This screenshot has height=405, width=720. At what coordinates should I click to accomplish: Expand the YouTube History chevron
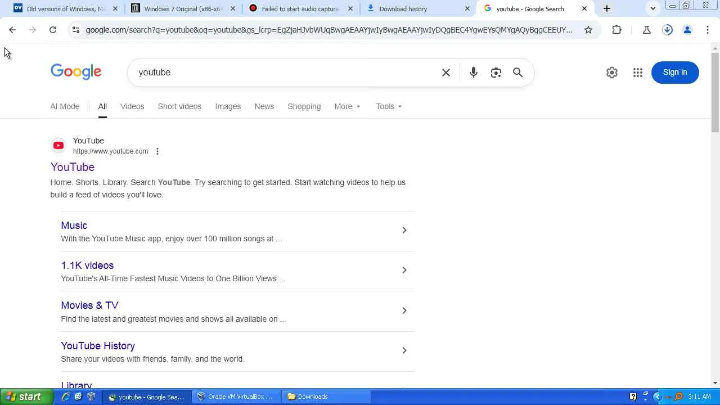pyautogui.click(x=404, y=350)
